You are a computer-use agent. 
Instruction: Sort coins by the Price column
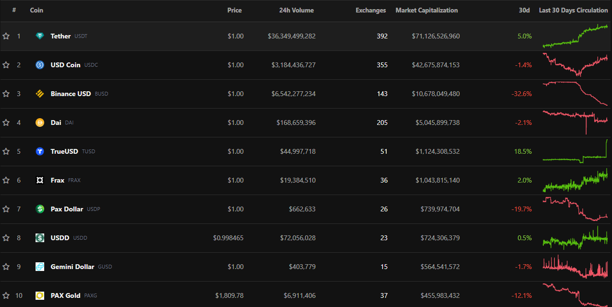tap(234, 10)
